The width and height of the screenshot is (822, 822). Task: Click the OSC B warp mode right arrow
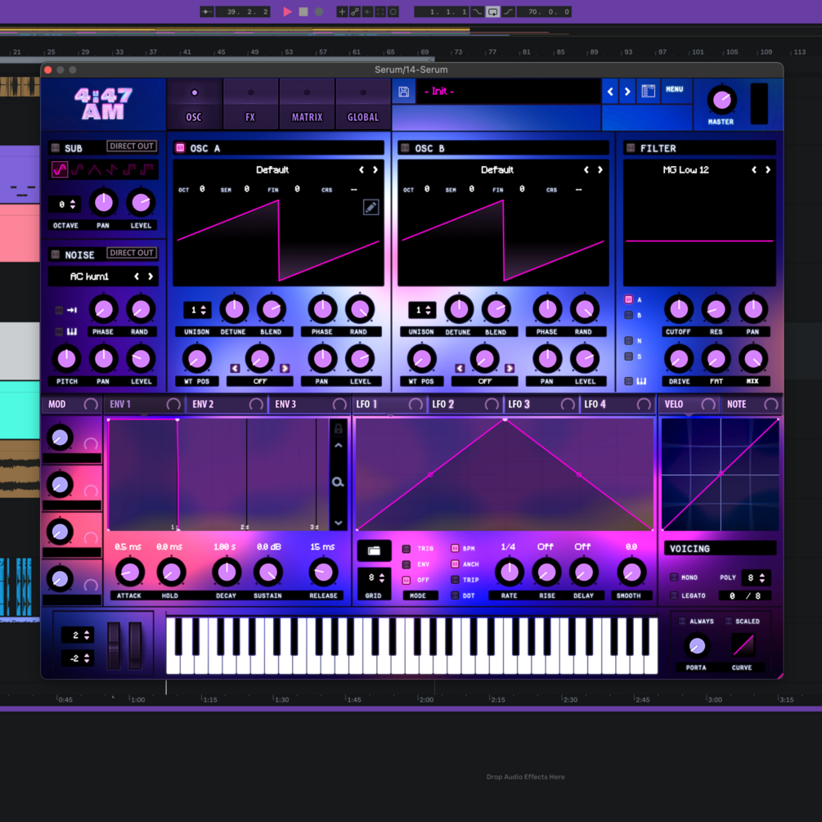point(509,369)
